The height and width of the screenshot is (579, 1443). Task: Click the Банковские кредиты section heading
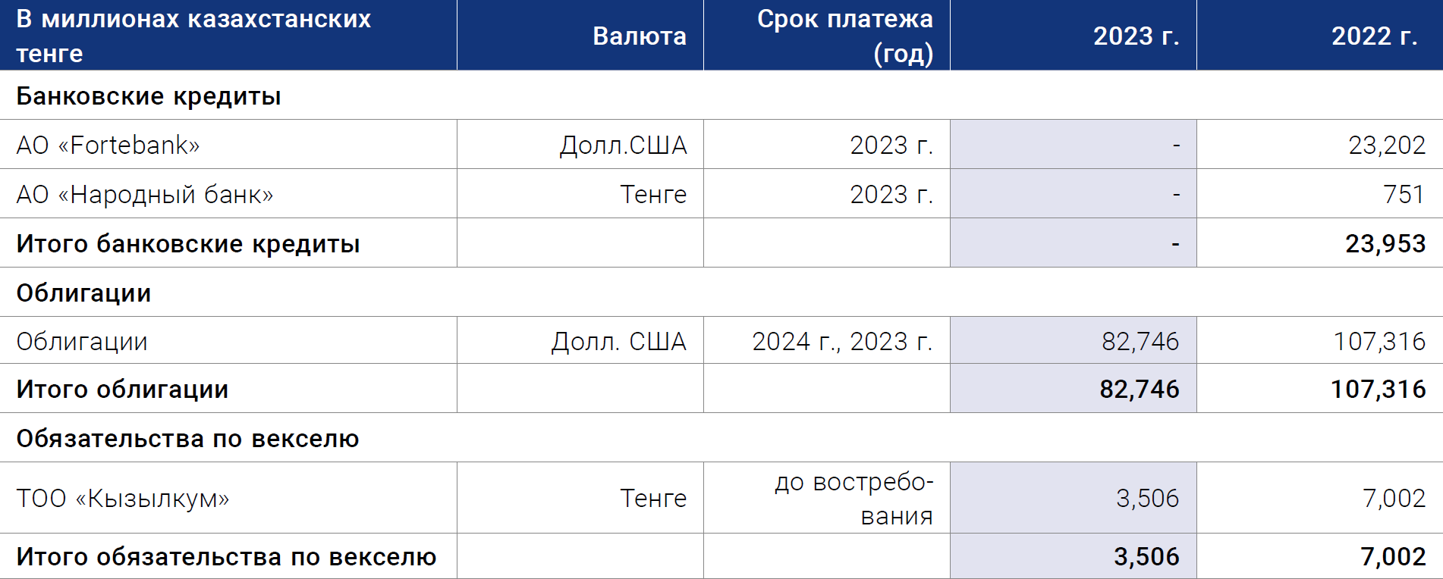[x=149, y=96]
